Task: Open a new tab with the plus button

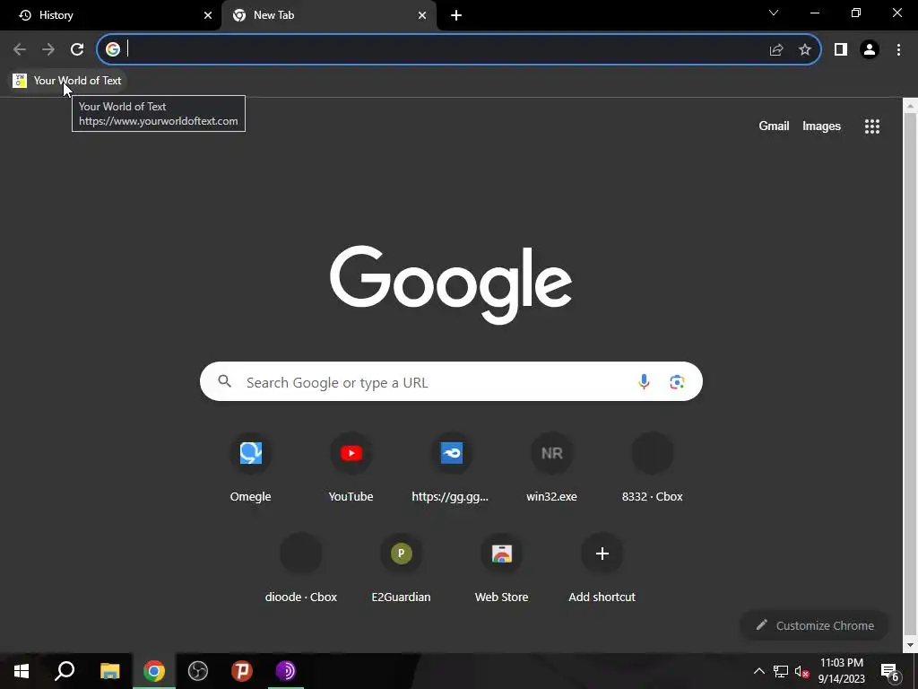Action: click(456, 15)
